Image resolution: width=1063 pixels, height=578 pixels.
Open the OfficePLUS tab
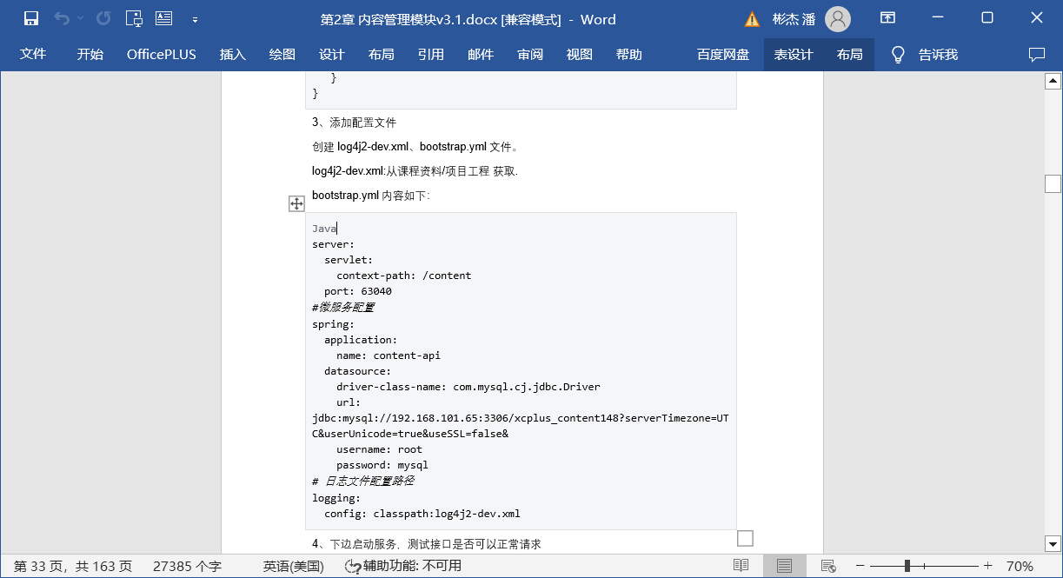coord(162,54)
